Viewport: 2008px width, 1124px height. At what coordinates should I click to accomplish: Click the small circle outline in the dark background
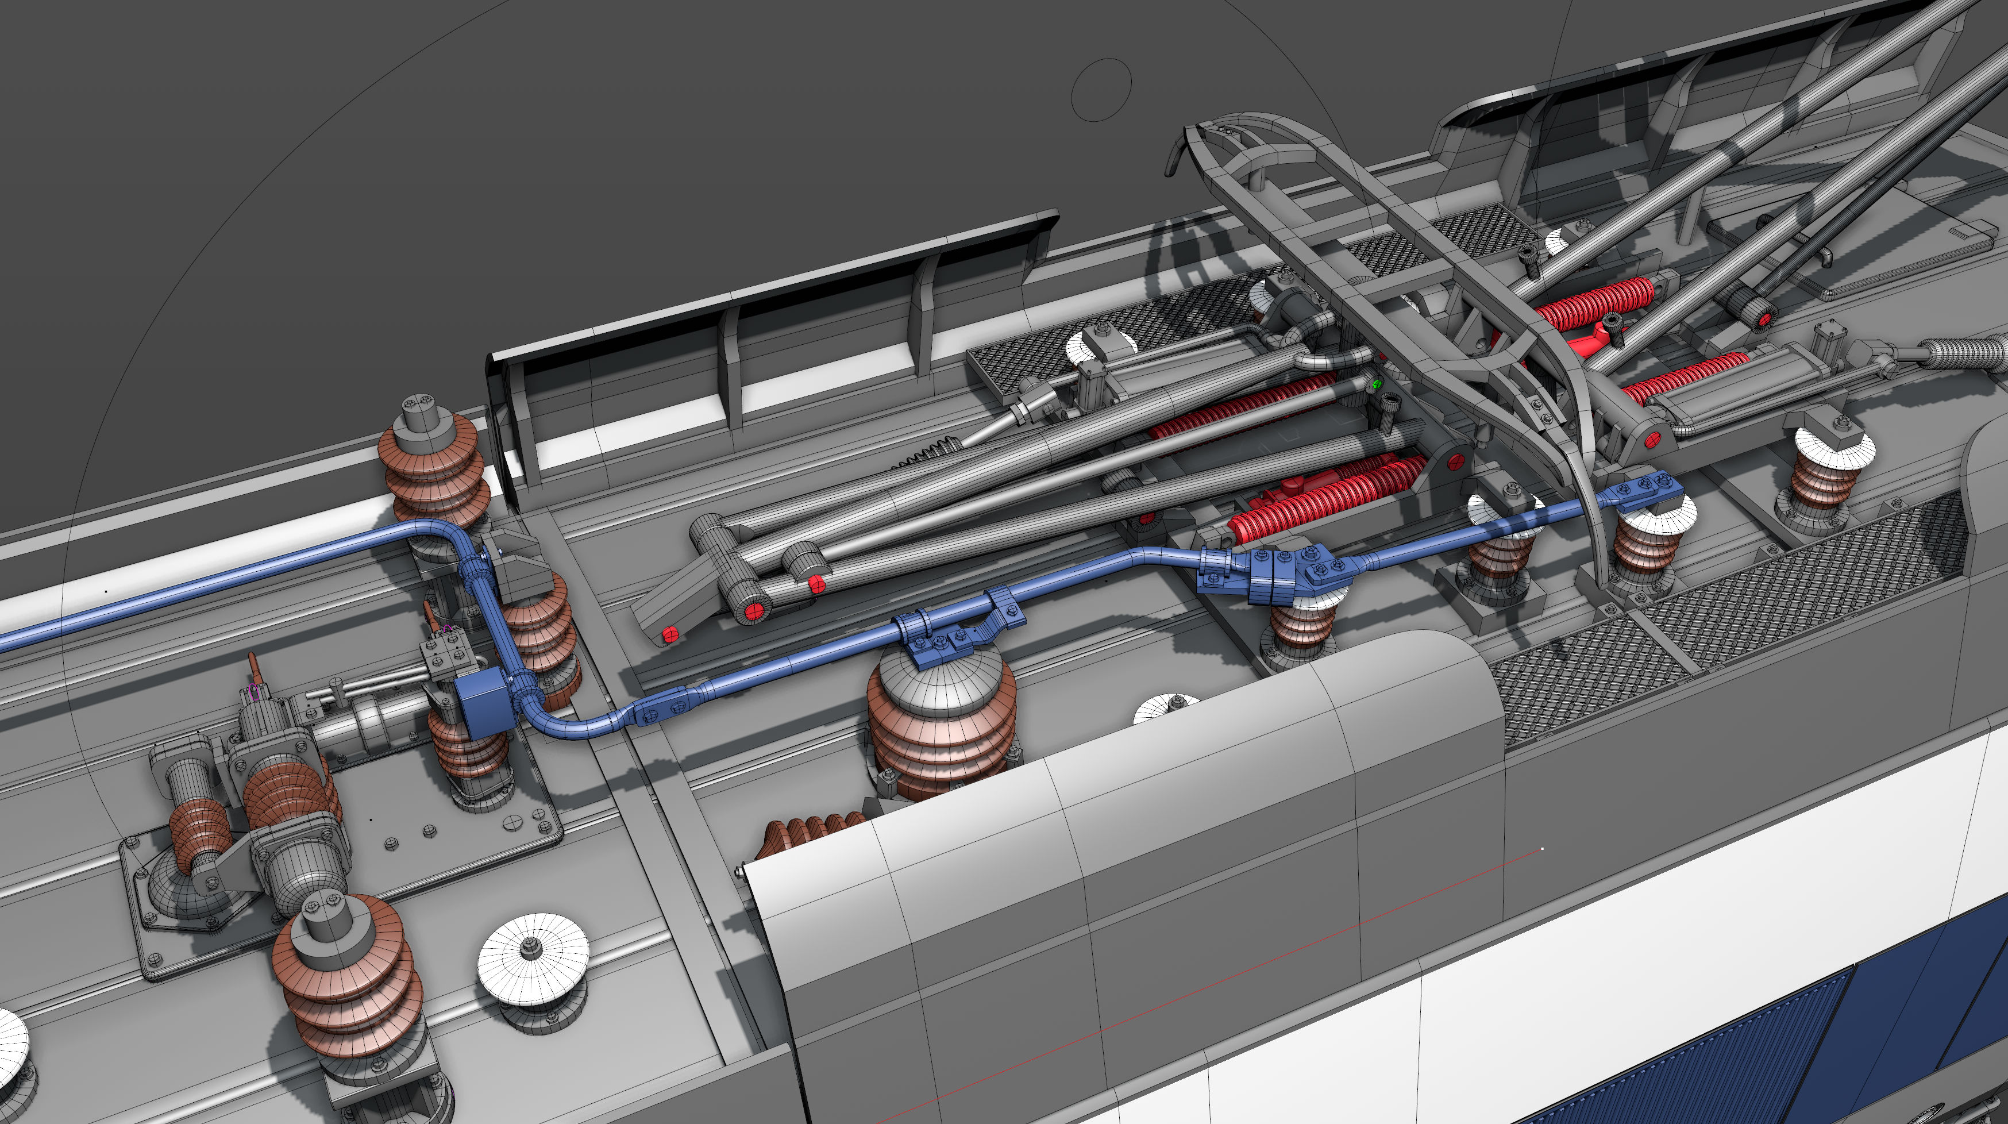click(1101, 90)
